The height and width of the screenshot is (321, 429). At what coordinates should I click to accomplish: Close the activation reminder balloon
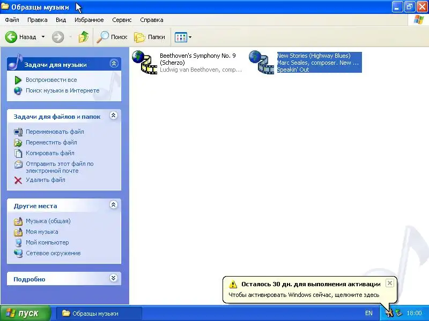(390, 283)
